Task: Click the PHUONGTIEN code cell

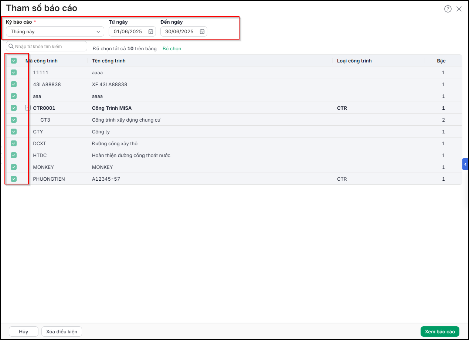Action: (x=49, y=179)
